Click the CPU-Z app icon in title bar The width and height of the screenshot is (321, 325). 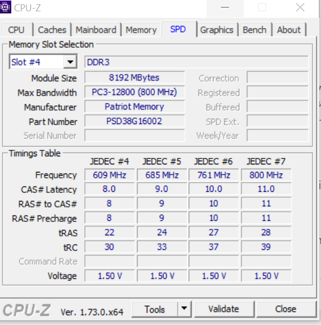click(5, 7)
